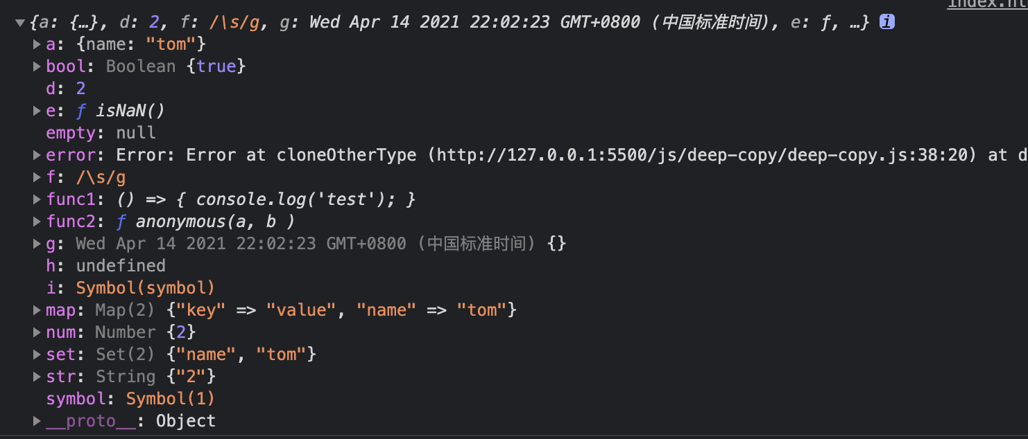Select the 'h: undefined' property row
This screenshot has height=439, width=1028.
(105, 266)
